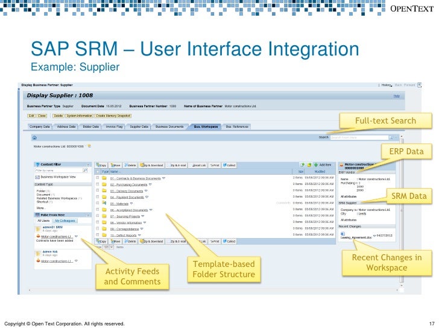Check box for 07 - Sourcing Projects
439x329 pixels.
click(x=98, y=216)
